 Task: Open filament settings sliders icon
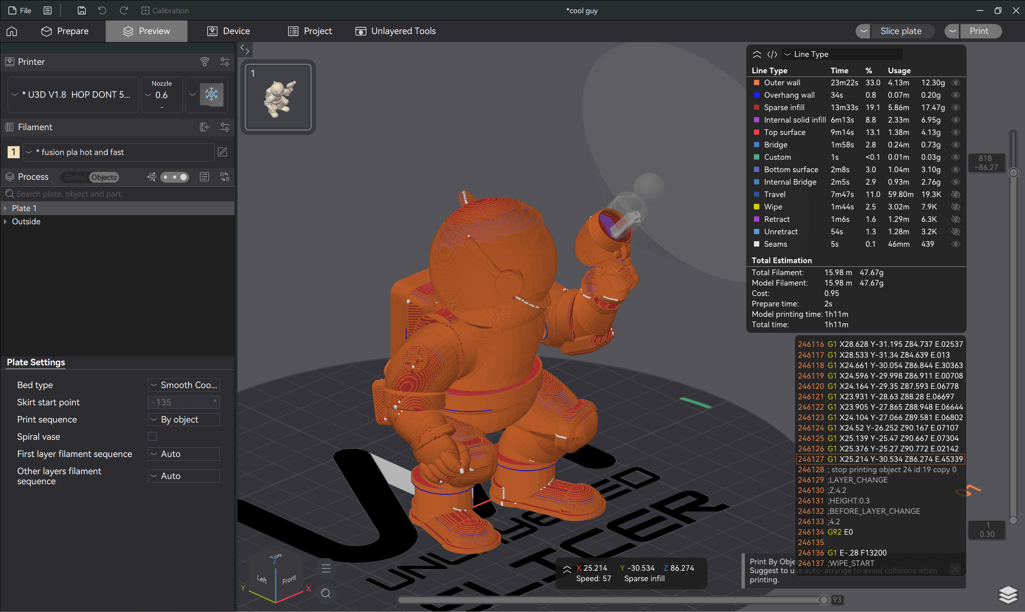[225, 127]
